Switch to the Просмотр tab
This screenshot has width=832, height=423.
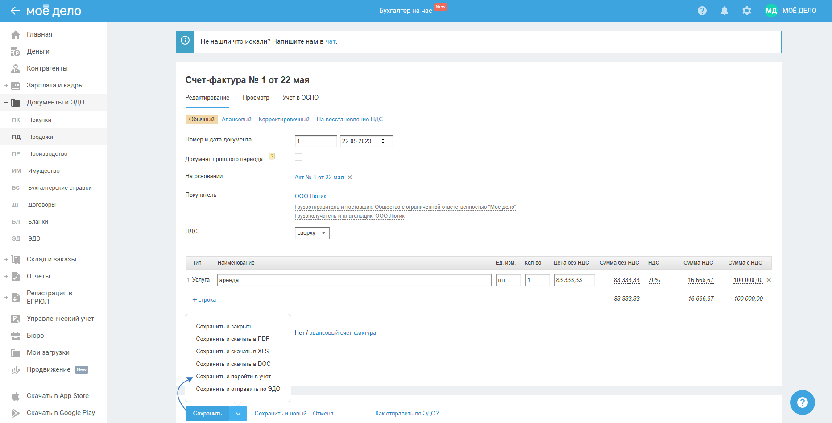coord(256,98)
